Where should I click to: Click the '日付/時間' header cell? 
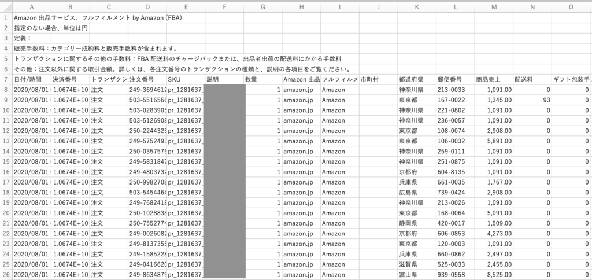[32, 79]
